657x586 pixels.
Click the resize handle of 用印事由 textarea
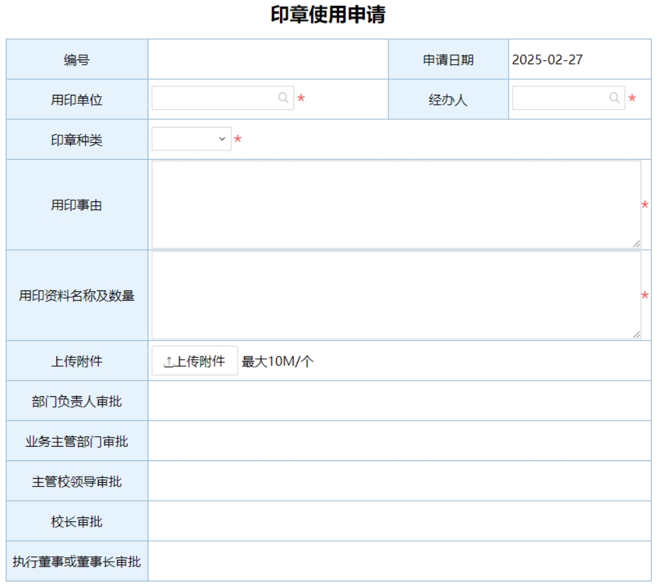pyautogui.click(x=637, y=244)
